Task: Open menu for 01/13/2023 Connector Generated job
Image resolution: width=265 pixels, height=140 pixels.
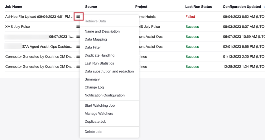Action: coord(78,57)
